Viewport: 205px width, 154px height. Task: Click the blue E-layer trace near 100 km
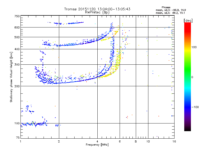(x=34, y=124)
